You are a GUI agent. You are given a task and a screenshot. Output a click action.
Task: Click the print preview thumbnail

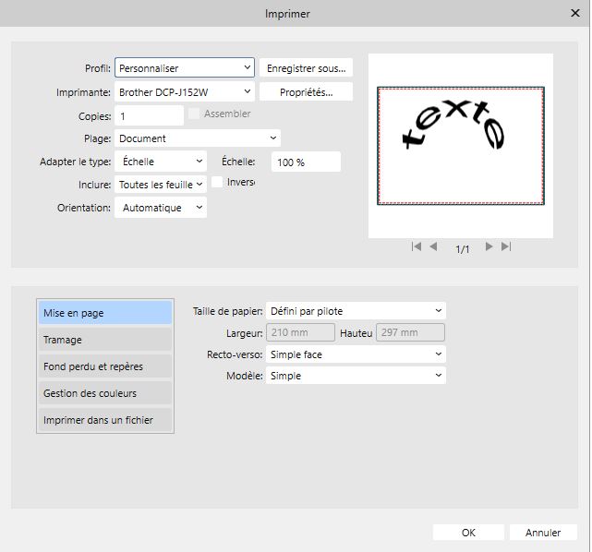[461, 146]
